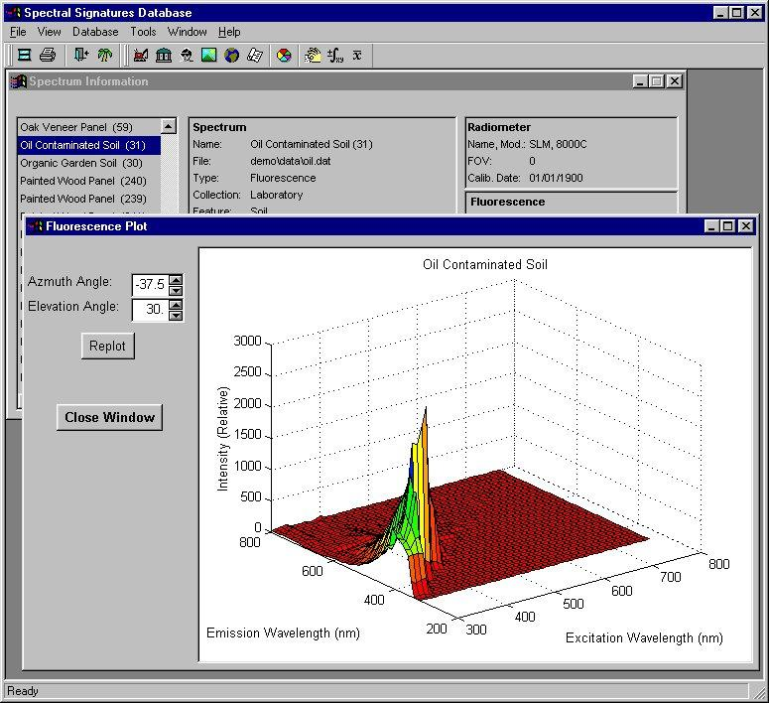Image resolution: width=769 pixels, height=703 pixels.
Task: Click the red excavator toolbar icon
Action: (140, 56)
